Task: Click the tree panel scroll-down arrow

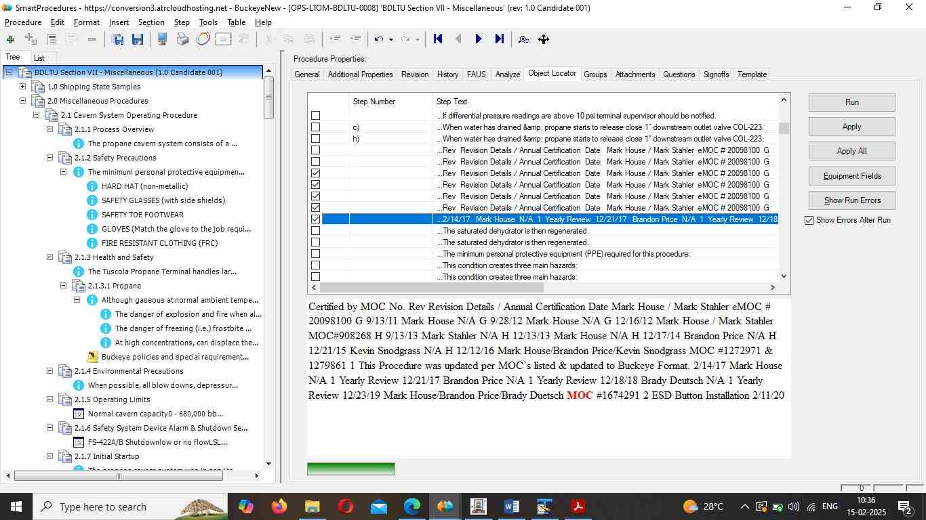Action: (x=268, y=464)
